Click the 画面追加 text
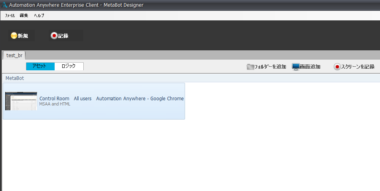The image size is (380, 191). click(310, 67)
